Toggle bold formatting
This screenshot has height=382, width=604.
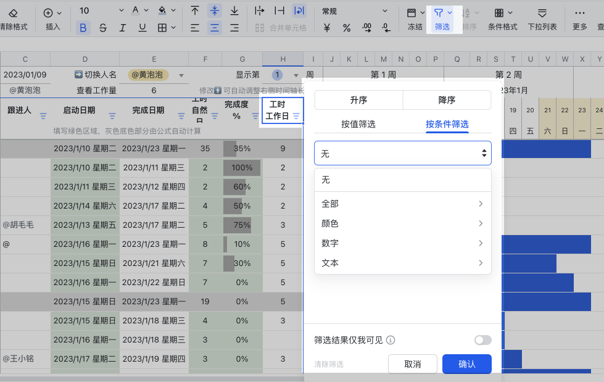pos(83,28)
